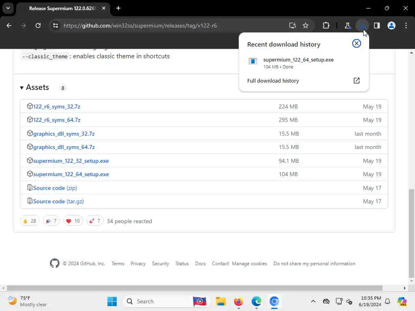Open the Windows Start menu

[112, 301]
